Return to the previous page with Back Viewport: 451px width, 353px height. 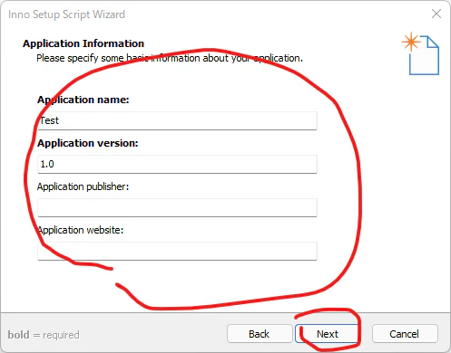260,334
